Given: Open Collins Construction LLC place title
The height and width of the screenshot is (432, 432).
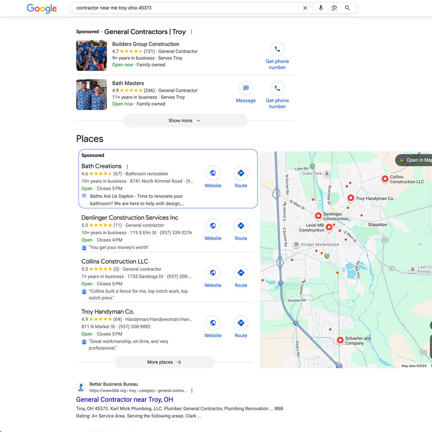Looking at the screenshot, I should point(115,261).
